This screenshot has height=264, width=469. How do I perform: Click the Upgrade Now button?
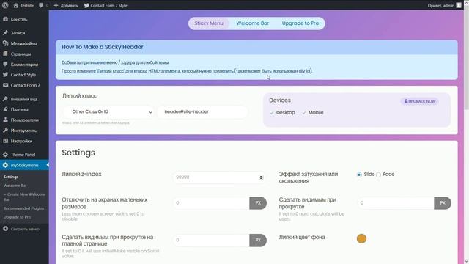tap(420, 101)
